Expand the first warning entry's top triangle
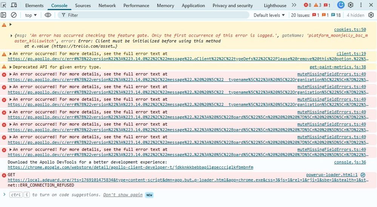This screenshot has width=377, height=207. 10,24
